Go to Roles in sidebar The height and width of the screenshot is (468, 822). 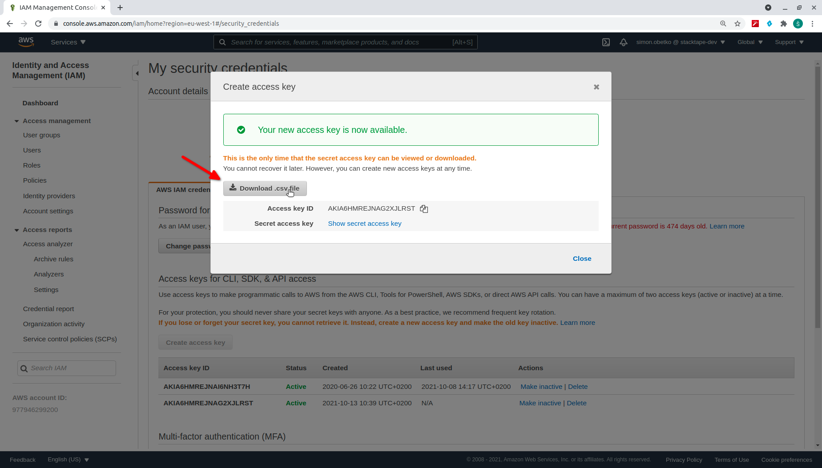(32, 165)
